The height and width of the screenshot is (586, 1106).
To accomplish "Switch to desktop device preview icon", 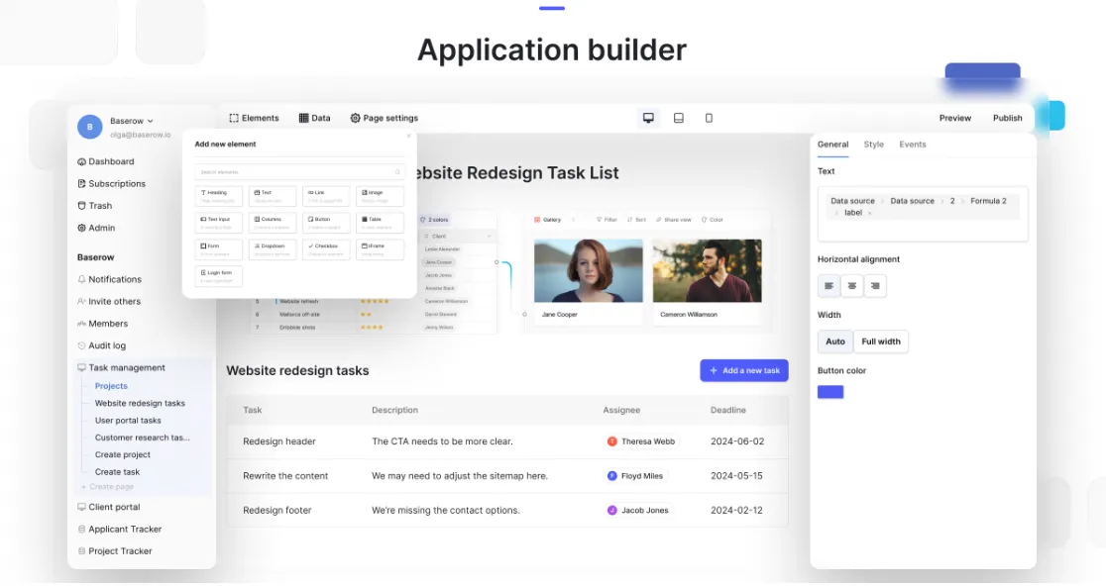I will pyautogui.click(x=648, y=118).
